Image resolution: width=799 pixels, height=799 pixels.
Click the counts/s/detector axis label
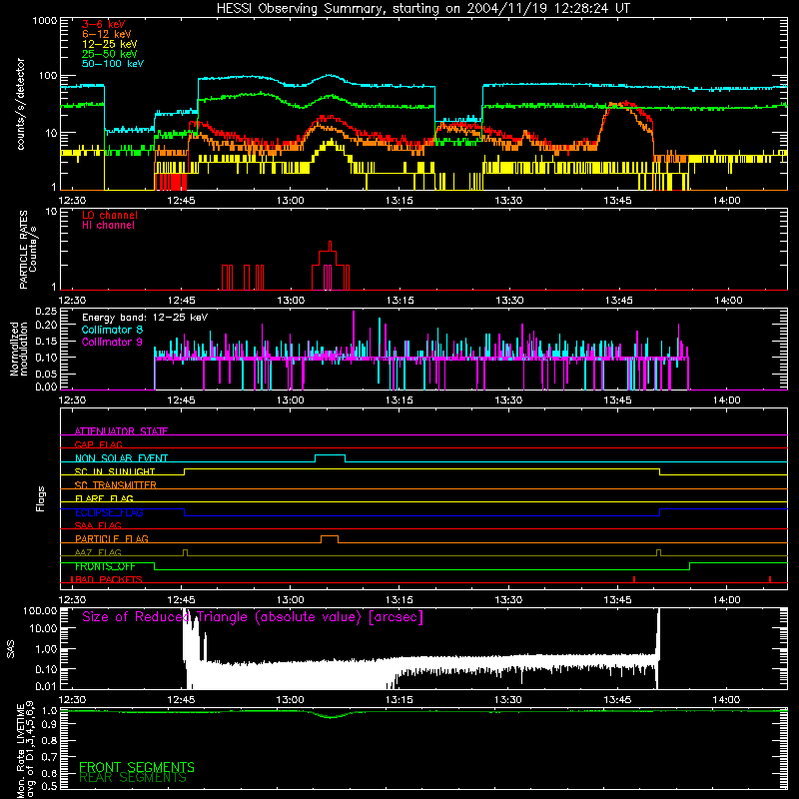coord(21,104)
